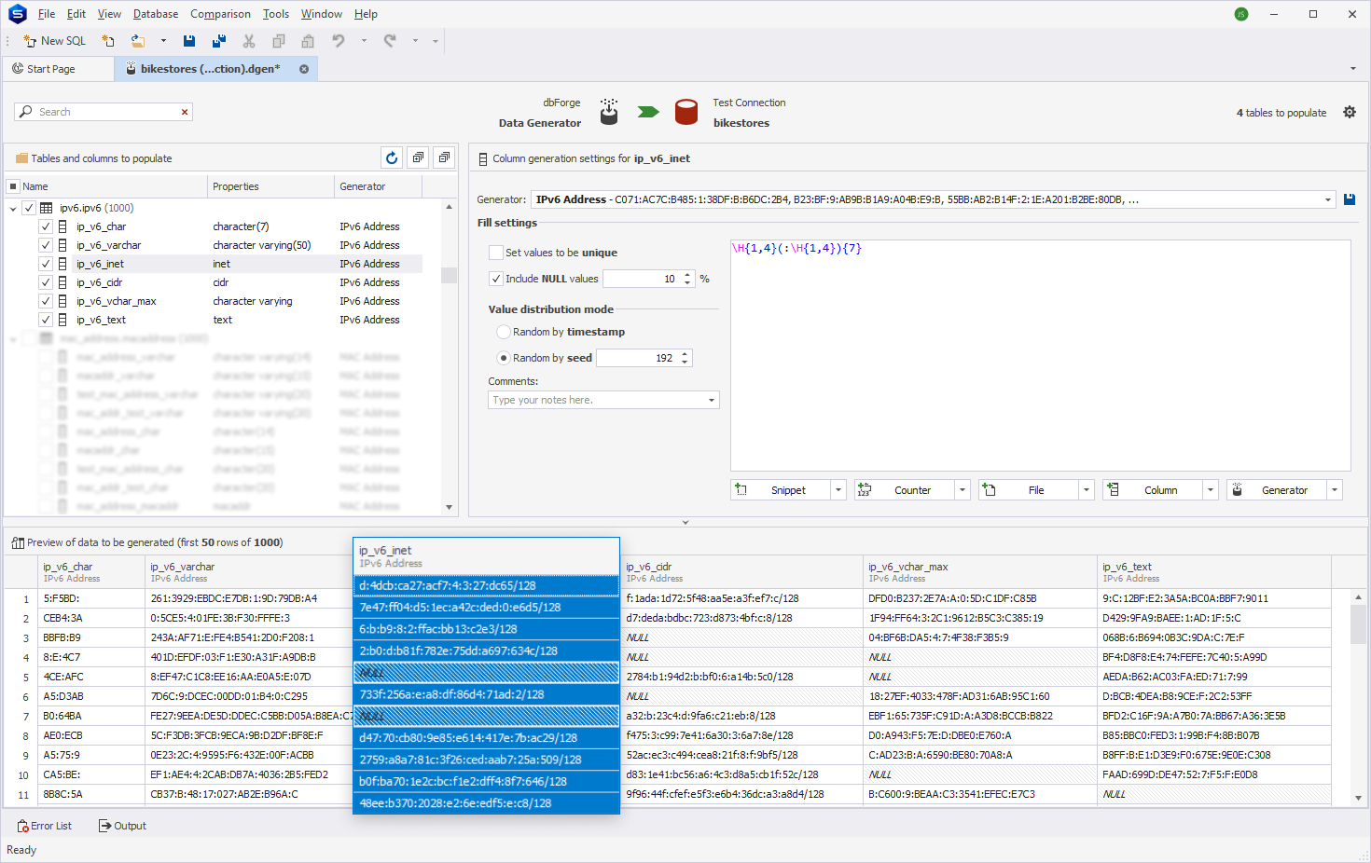Click the Copy icon in toolbar
The image size is (1371, 863).
[x=279, y=41]
